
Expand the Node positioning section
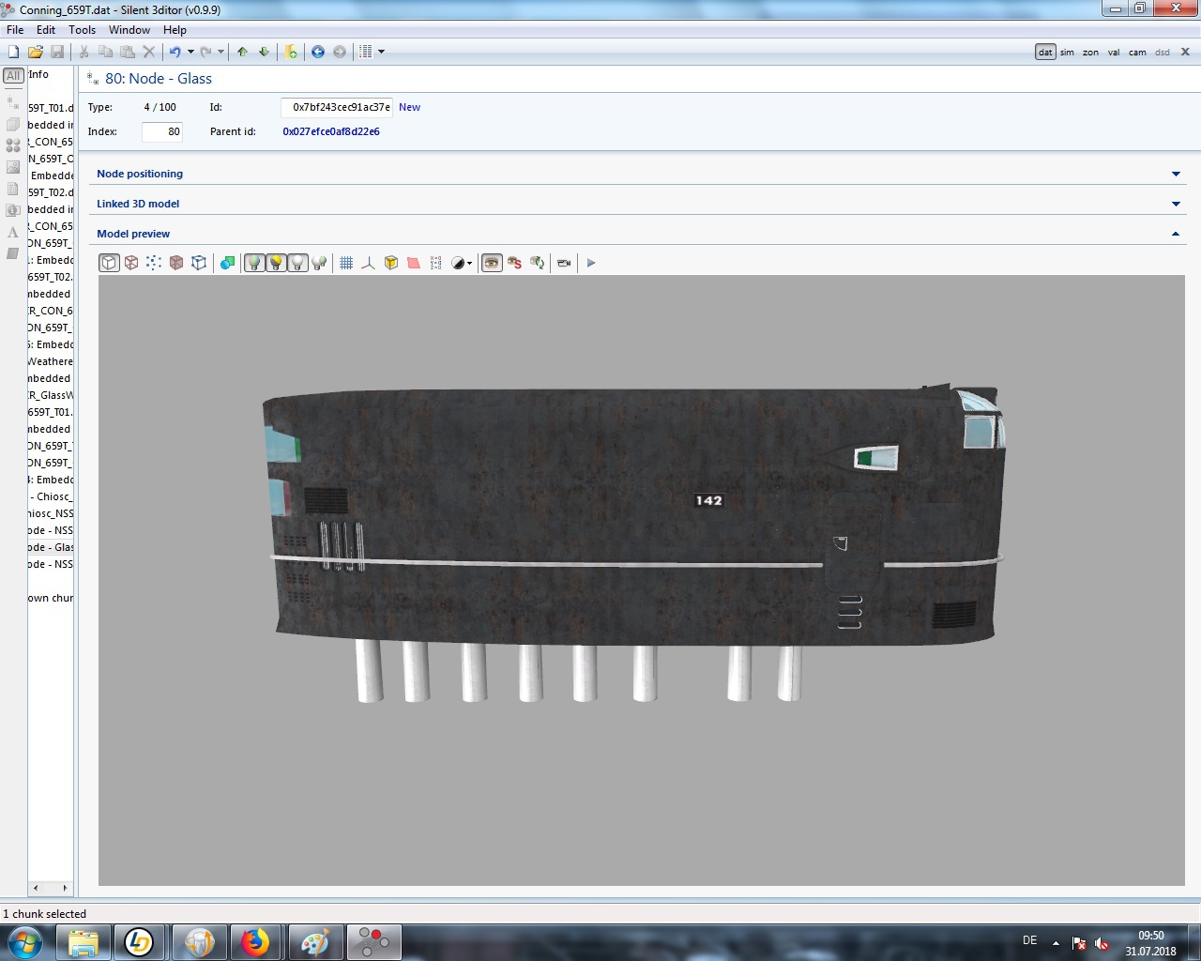[1176, 174]
